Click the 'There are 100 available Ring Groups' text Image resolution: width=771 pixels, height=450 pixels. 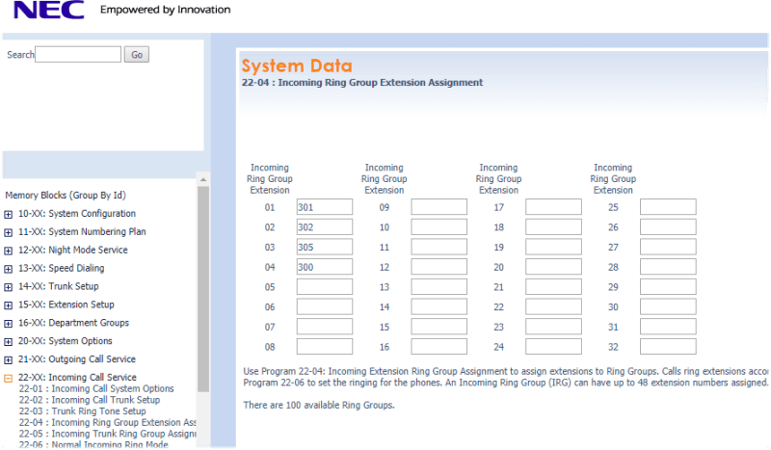click(319, 406)
